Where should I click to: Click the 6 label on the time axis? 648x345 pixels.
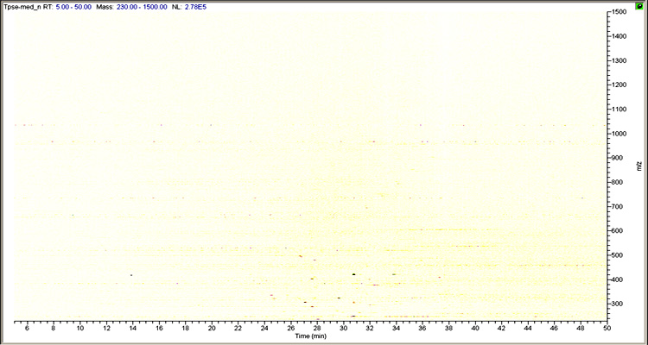(x=28, y=328)
